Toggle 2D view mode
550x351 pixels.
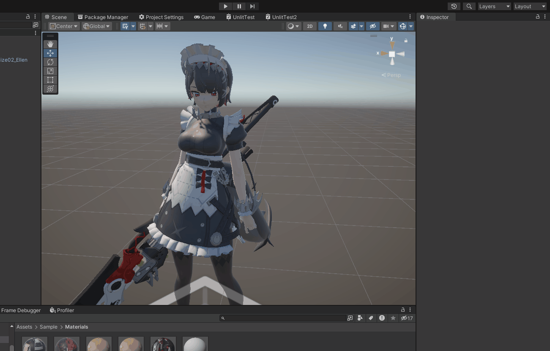310,26
